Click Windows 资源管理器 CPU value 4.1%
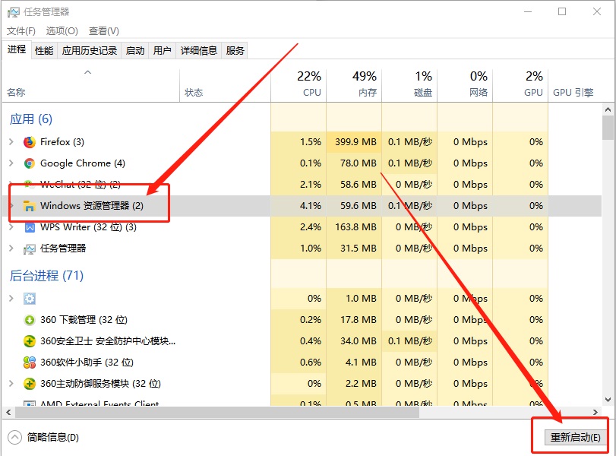 [x=311, y=206]
